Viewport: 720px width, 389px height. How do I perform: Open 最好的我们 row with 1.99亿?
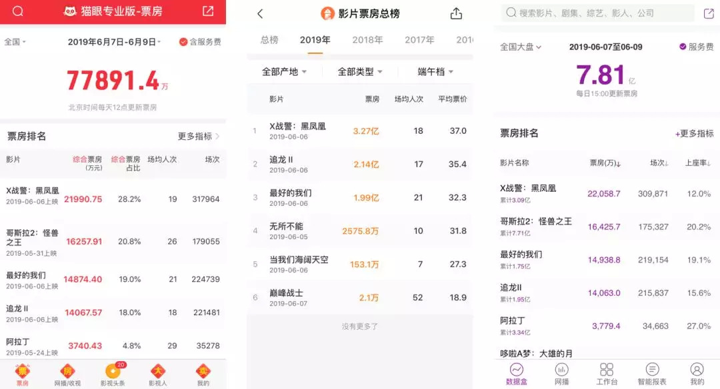click(360, 197)
